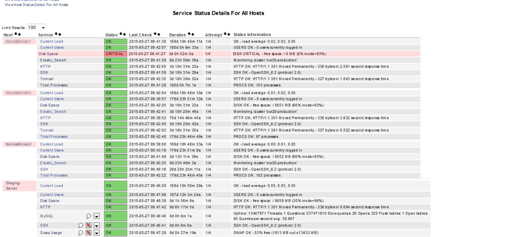Open View Host Status Detail For All Hosts
Viewport: 516px width, 237px height.
36,5
